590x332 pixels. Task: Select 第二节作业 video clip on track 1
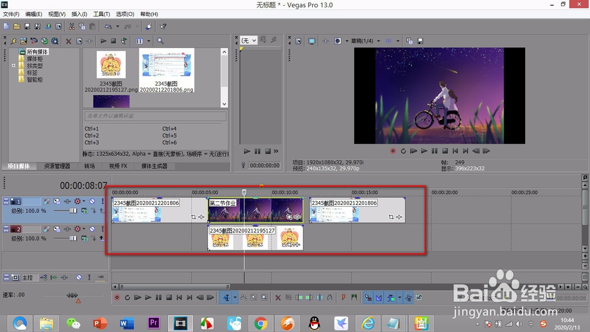pyautogui.click(x=255, y=210)
